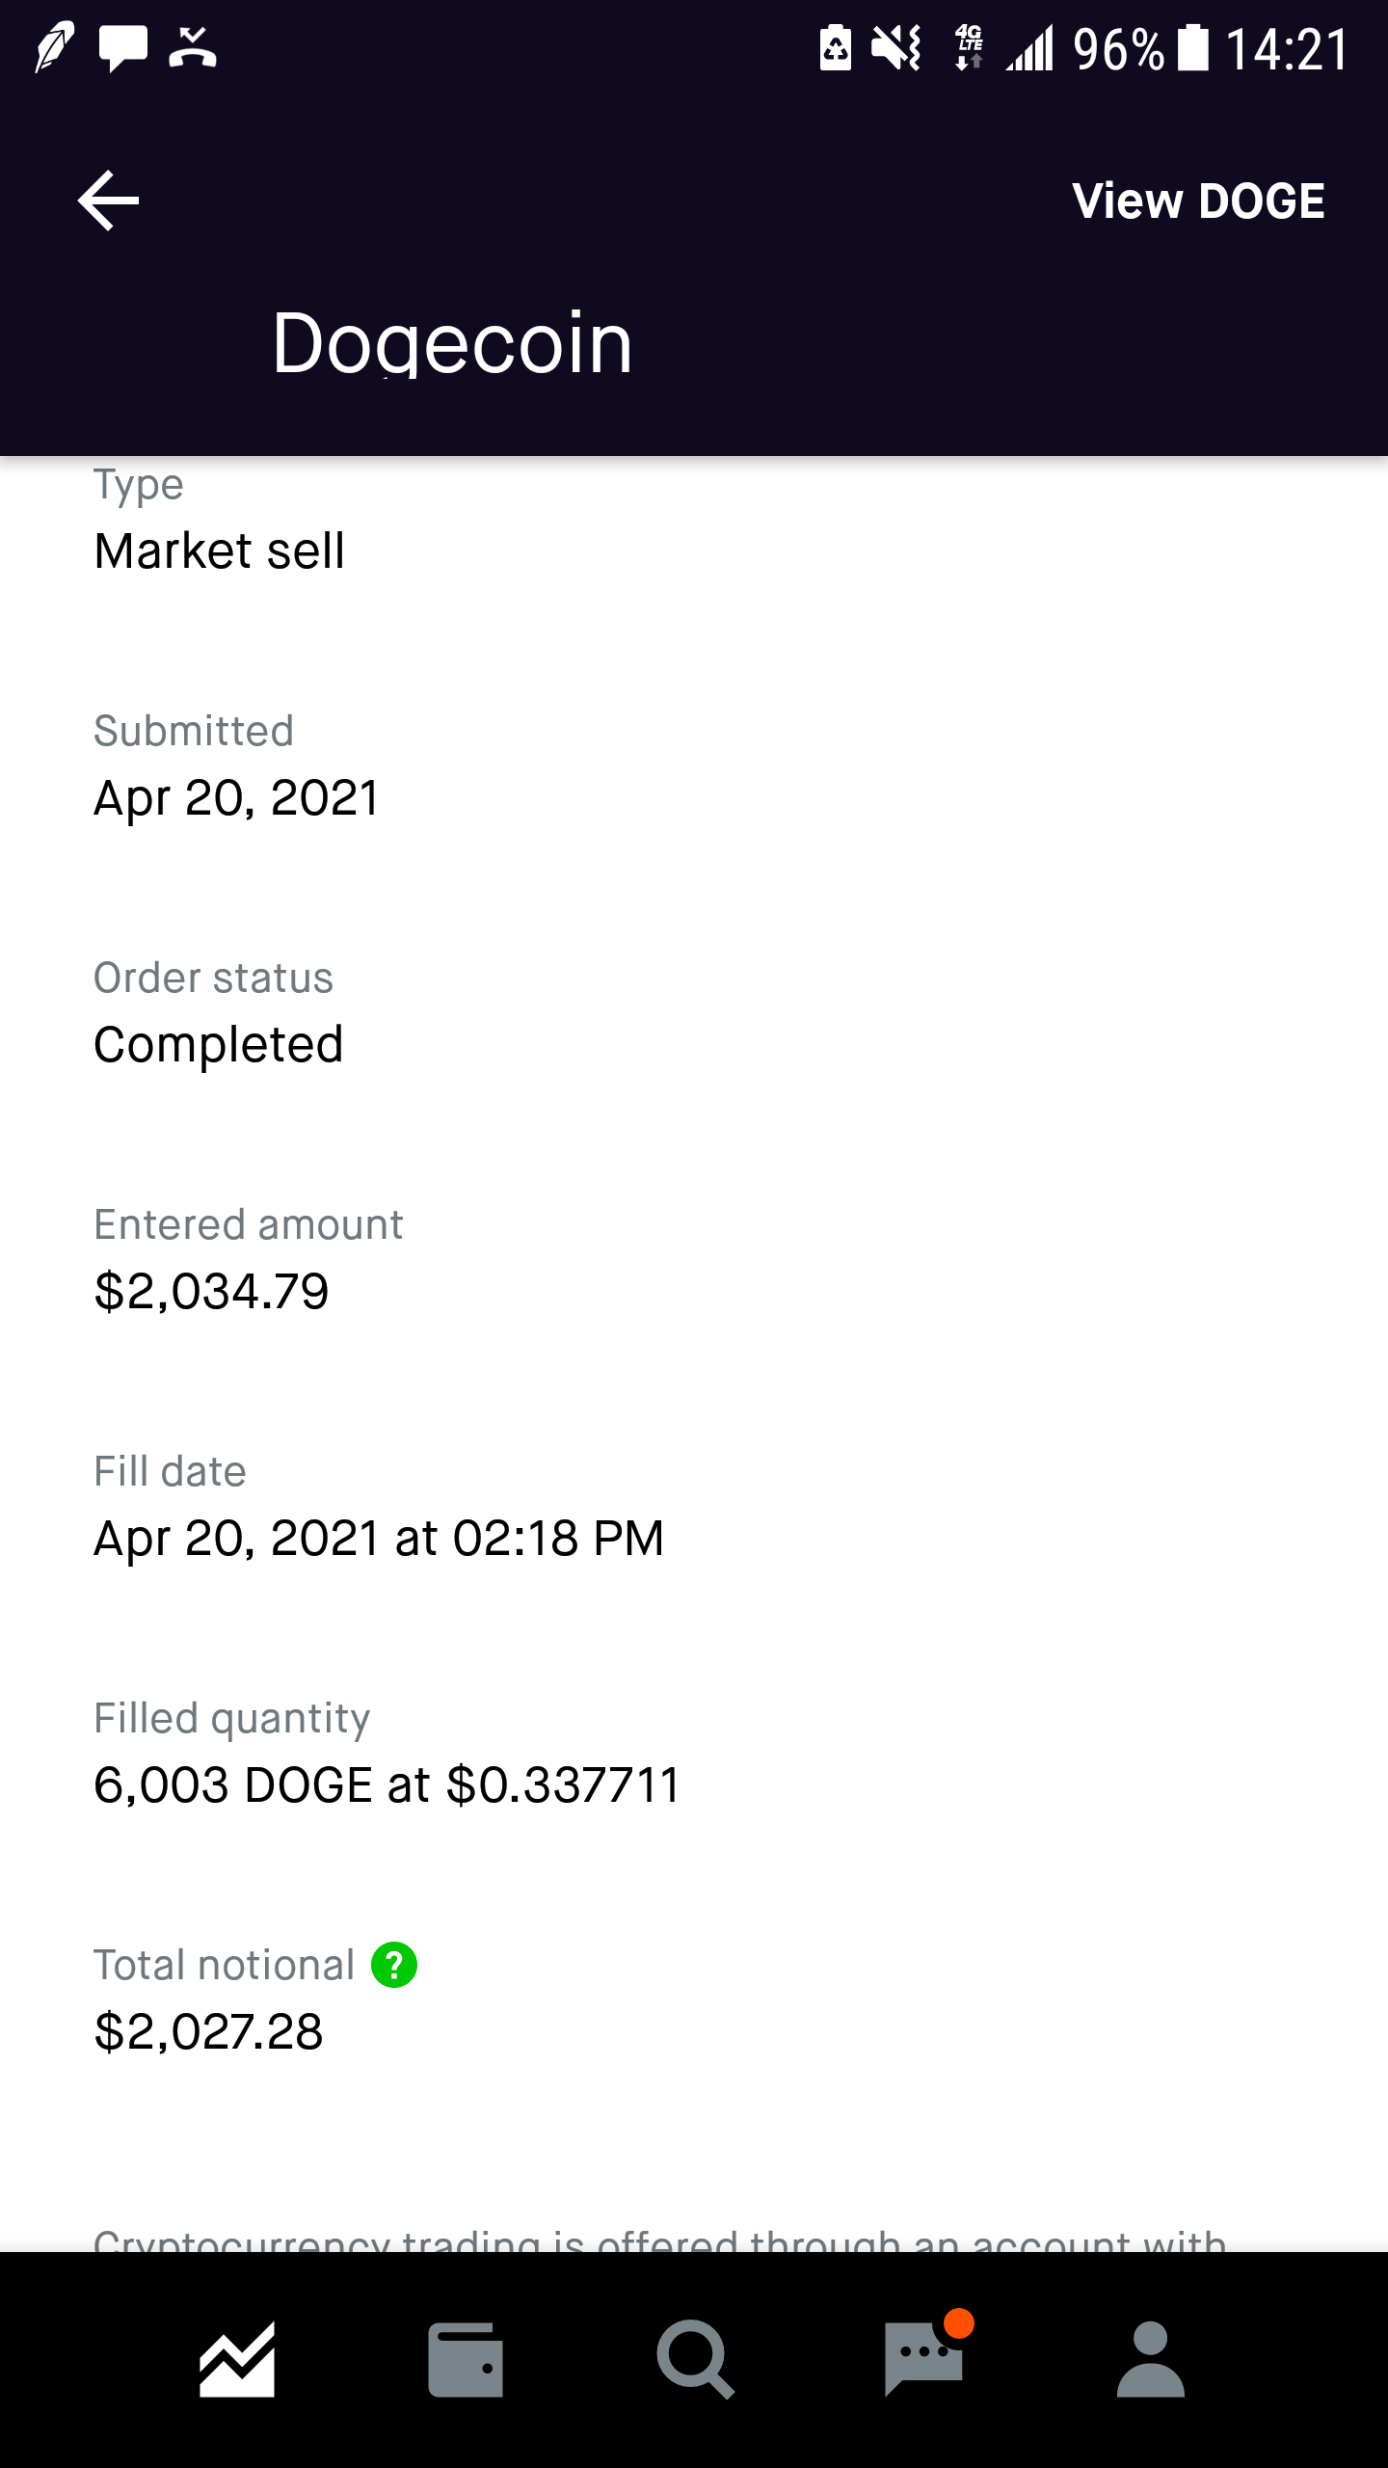The image size is (1388, 2468).
Task: Tap the search magnifier icon
Action: point(695,2359)
